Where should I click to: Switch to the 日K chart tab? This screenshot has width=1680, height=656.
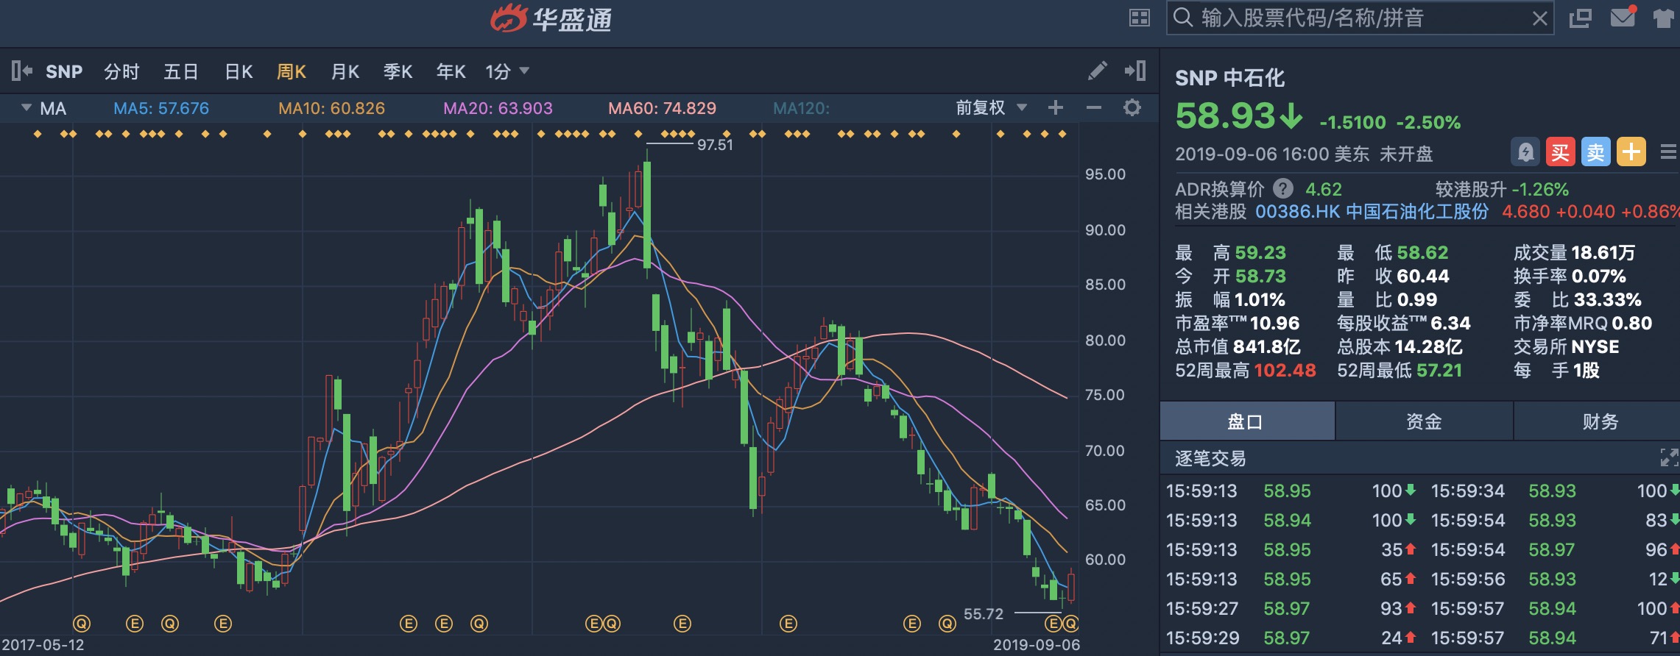(239, 71)
